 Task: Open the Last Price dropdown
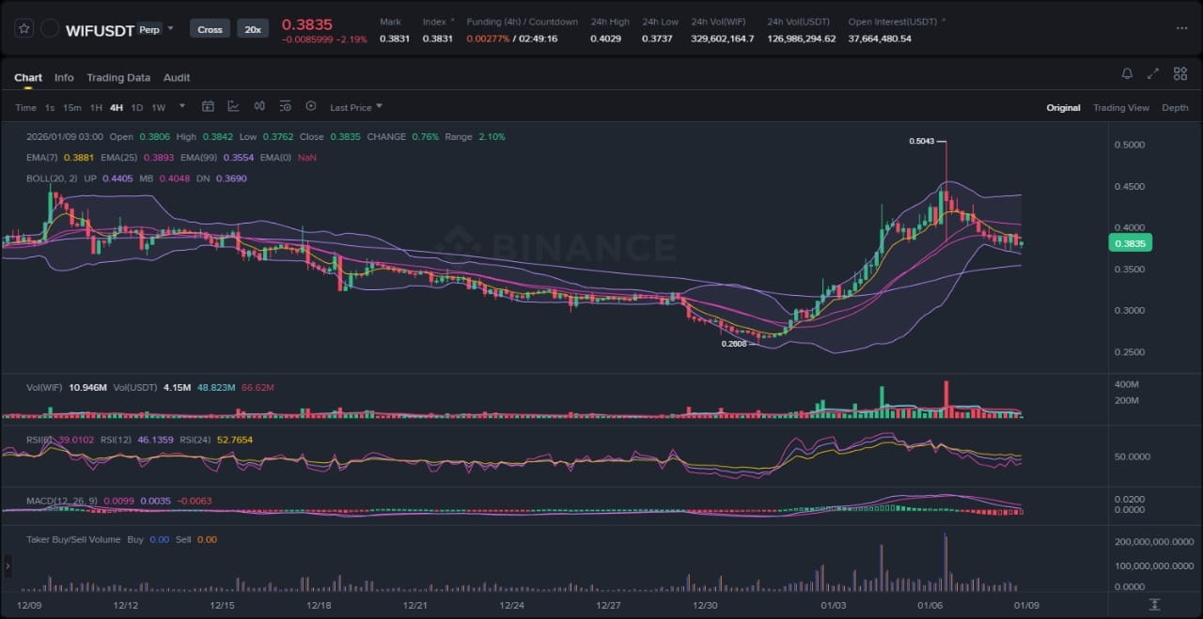pyautogui.click(x=356, y=108)
